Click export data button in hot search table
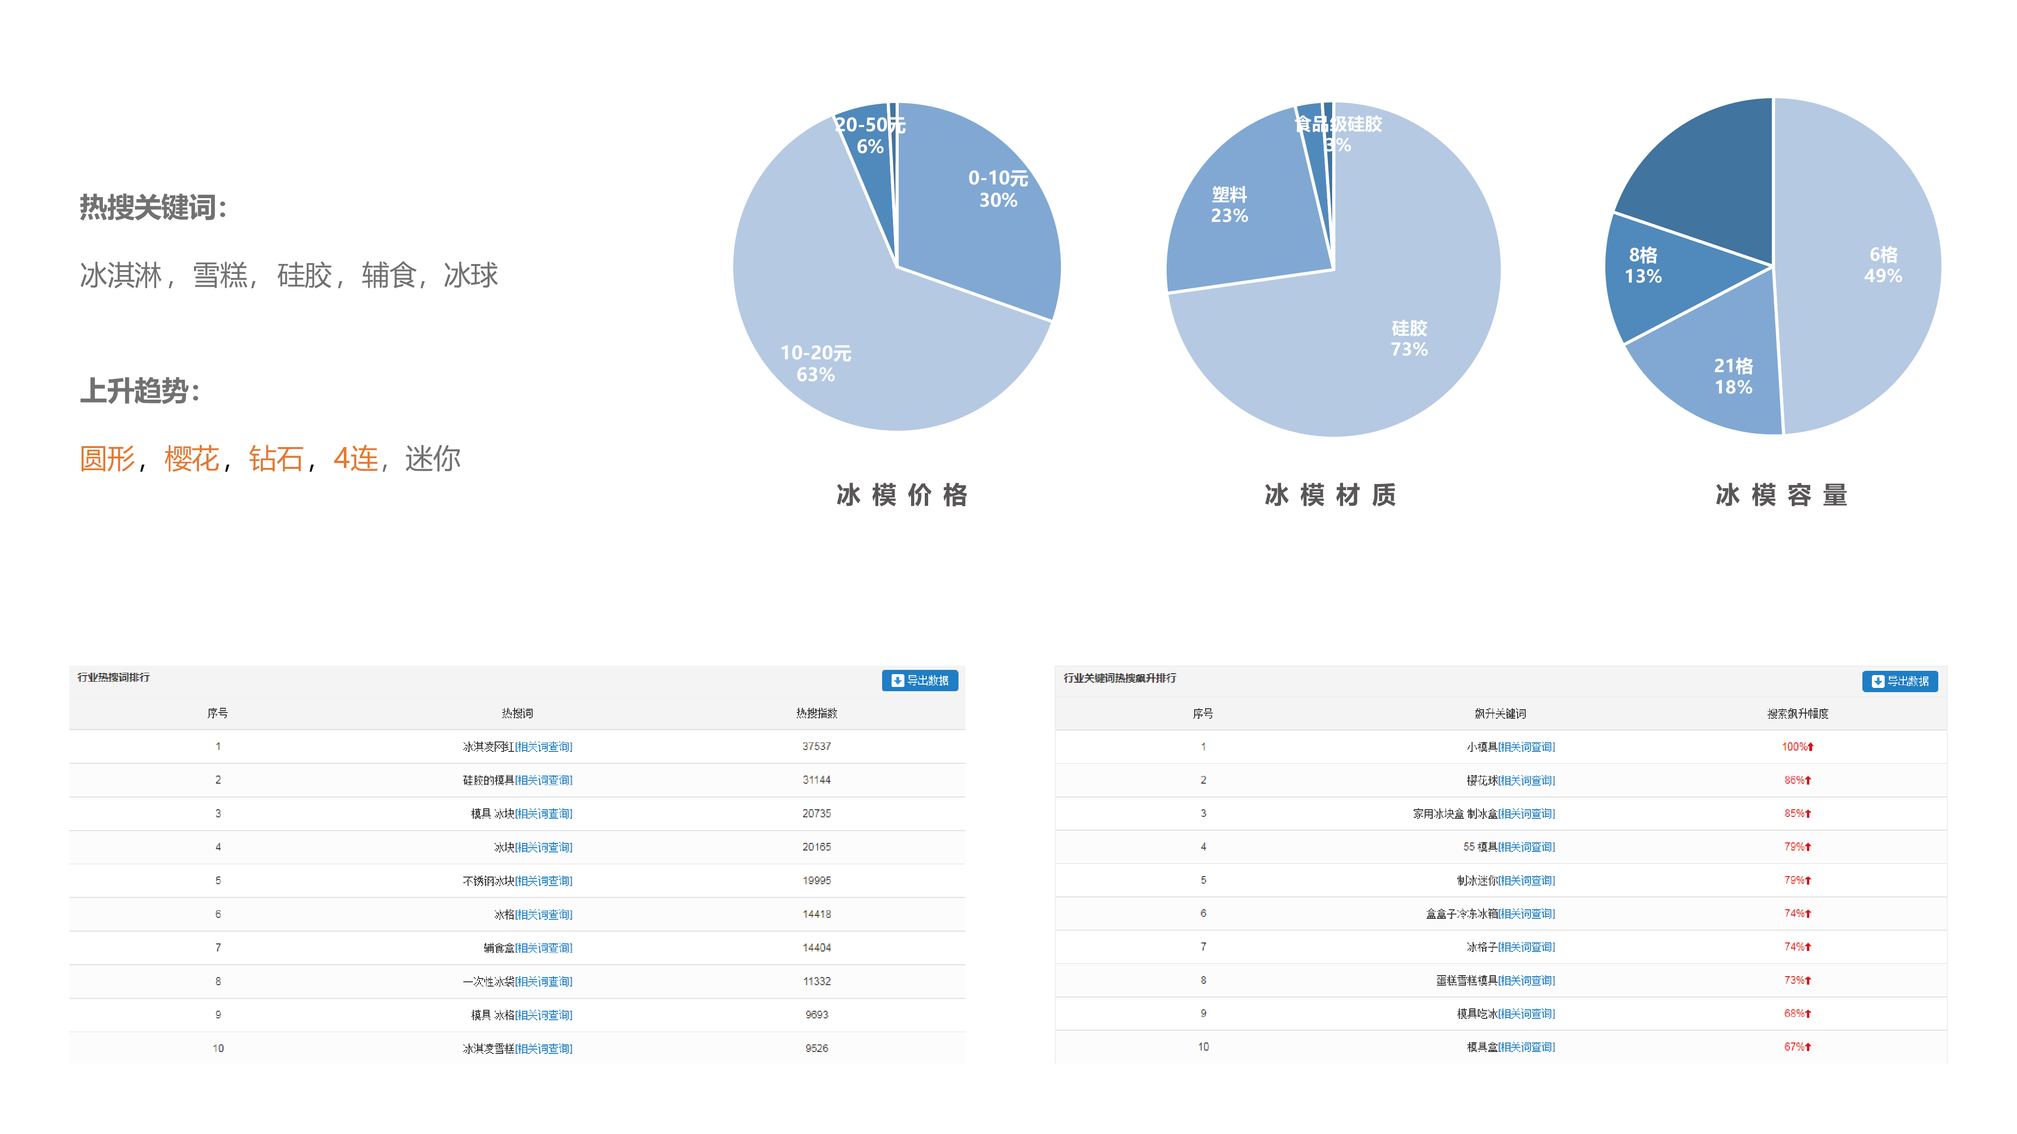The height and width of the screenshot is (1134, 2017). click(x=919, y=680)
